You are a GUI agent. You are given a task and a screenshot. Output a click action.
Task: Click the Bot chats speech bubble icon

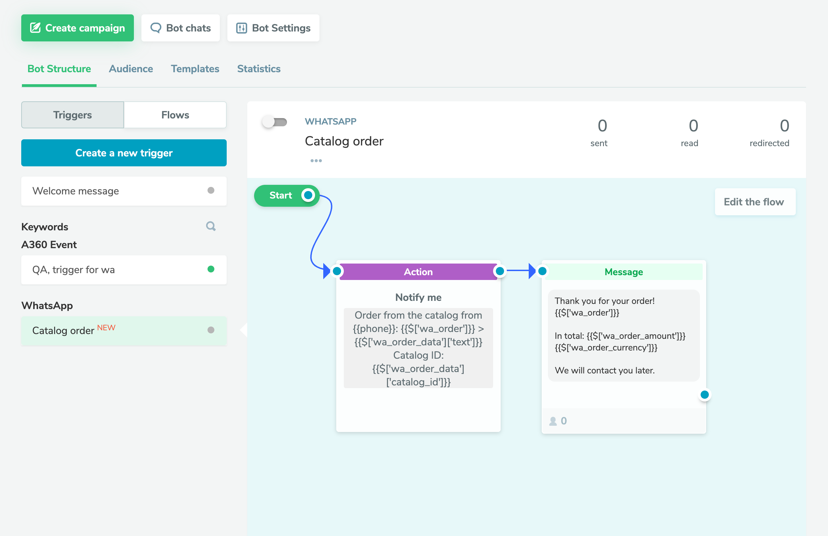point(155,28)
